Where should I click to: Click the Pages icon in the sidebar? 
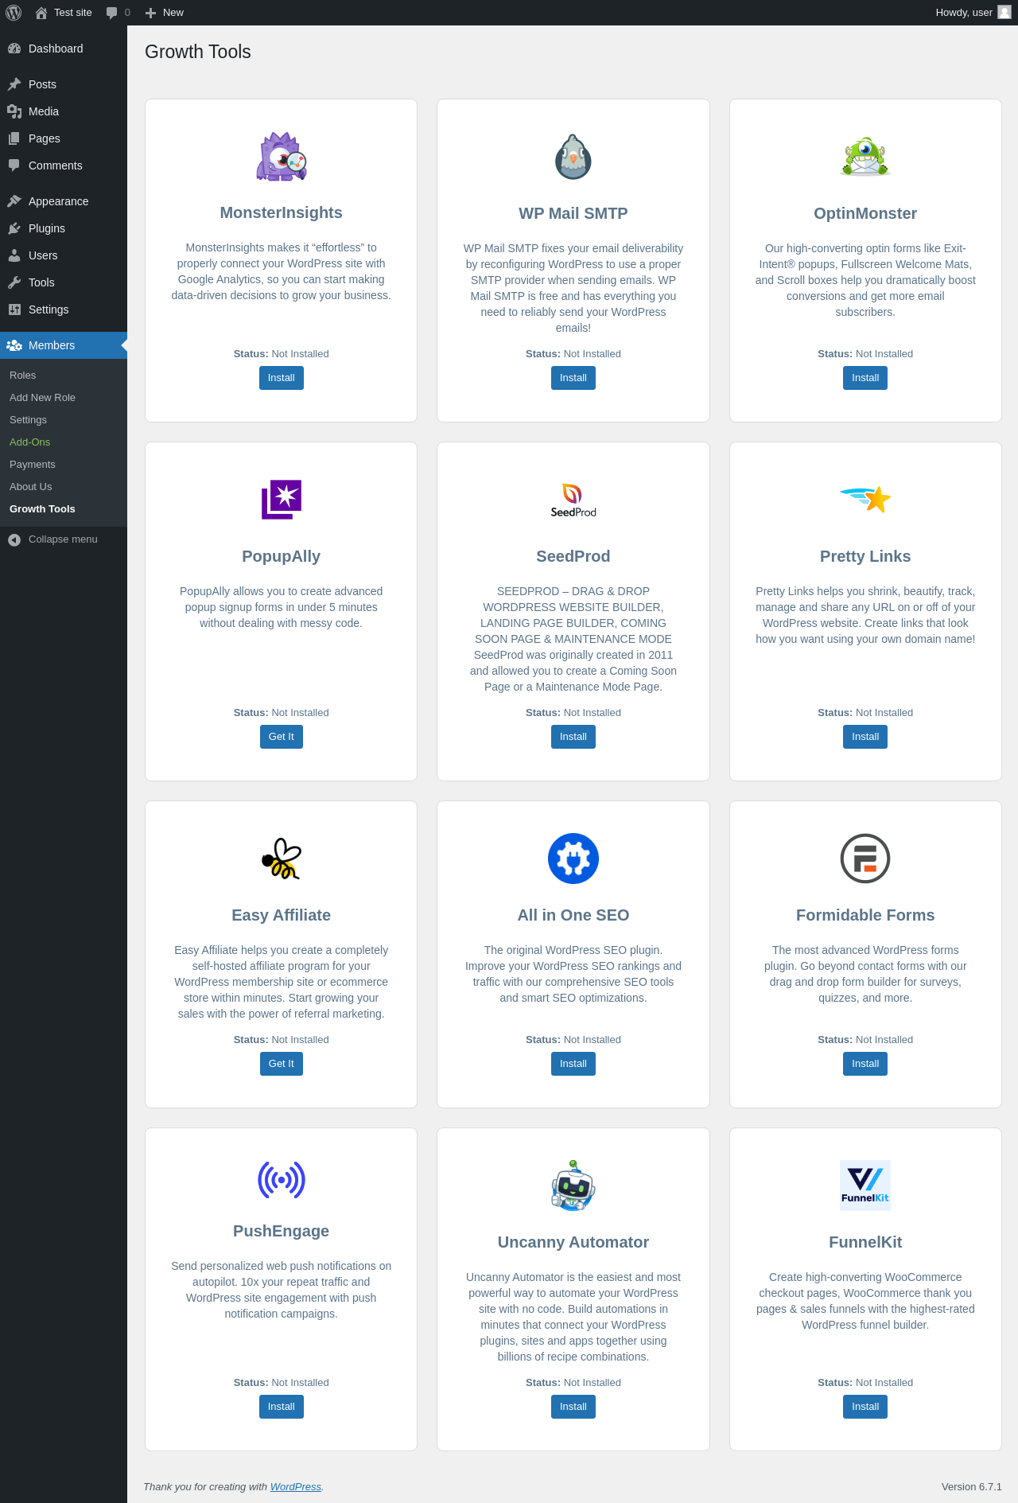pyautogui.click(x=14, y=138)
